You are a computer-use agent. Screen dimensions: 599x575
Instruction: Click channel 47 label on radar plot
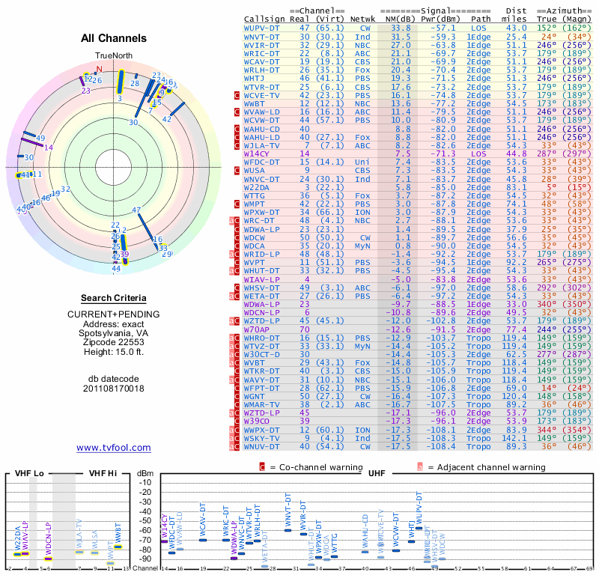[136, 210]
